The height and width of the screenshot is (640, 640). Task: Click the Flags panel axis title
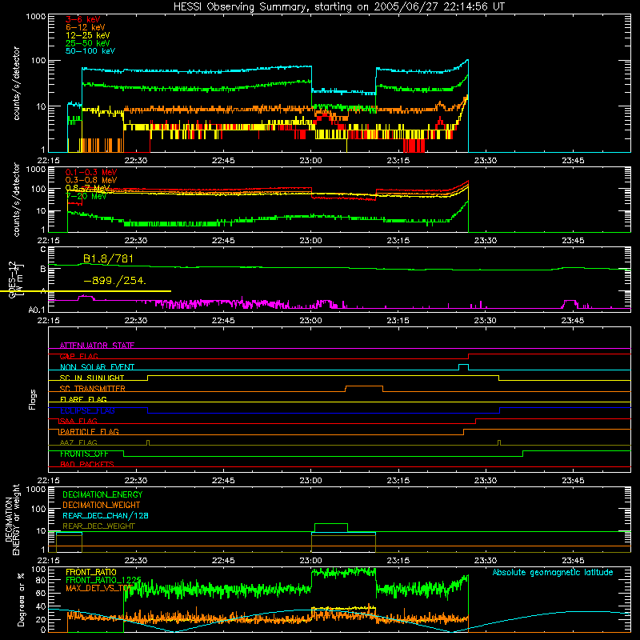[x=32, y=399]
